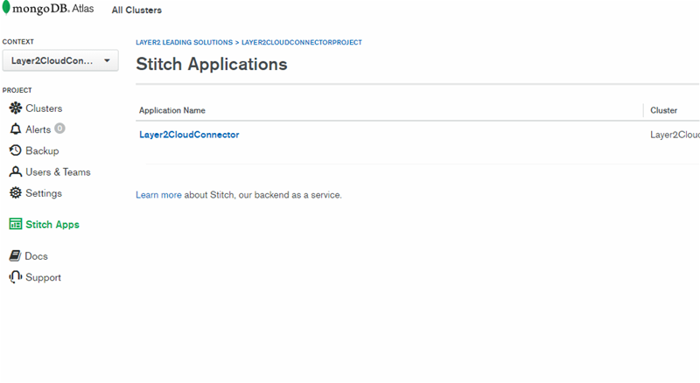Click the green Stitch Apps icon
Screen dimensions: 700x383
coord(15,225)
